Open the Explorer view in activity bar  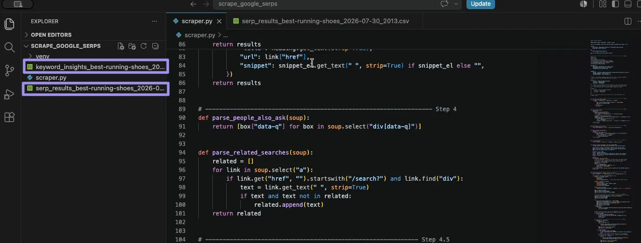tap(9, 24)
